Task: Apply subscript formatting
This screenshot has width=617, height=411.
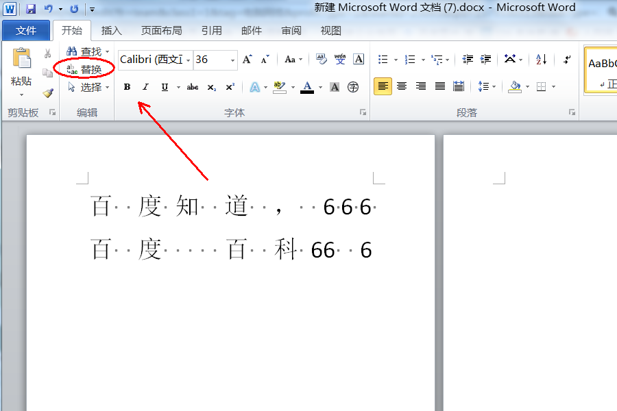Action: click(212, 87)
